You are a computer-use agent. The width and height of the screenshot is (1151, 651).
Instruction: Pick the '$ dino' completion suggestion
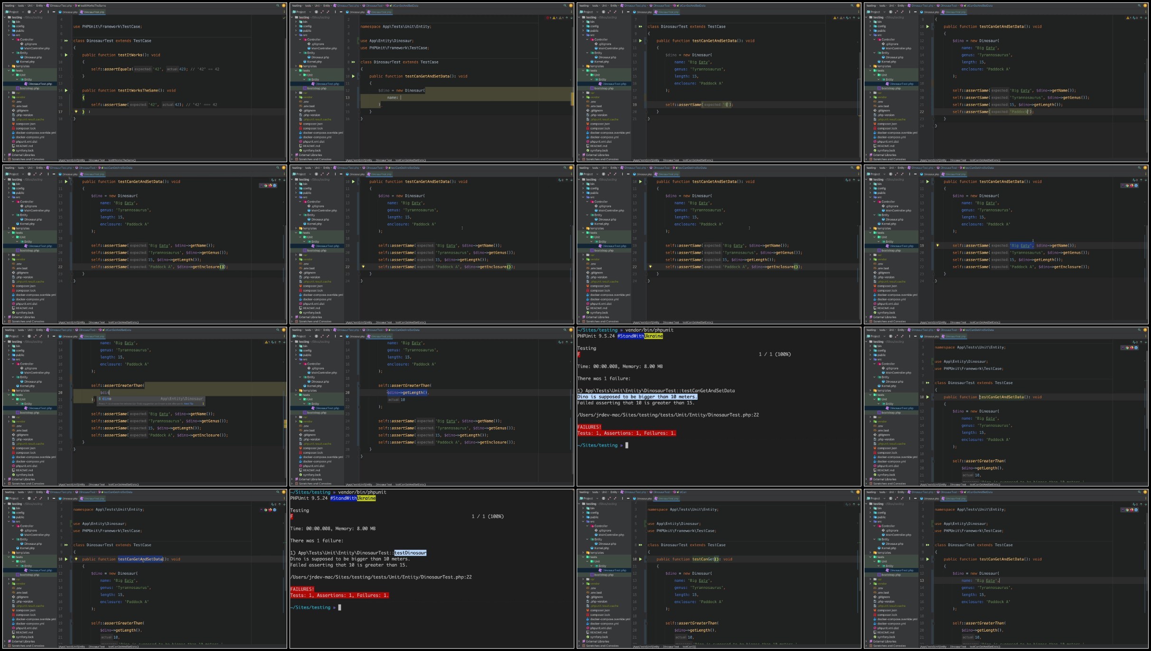(151, 399)
